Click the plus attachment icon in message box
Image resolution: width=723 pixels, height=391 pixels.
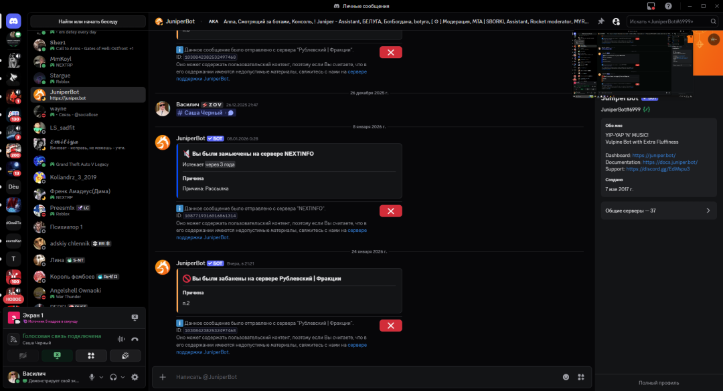point(163,377)
